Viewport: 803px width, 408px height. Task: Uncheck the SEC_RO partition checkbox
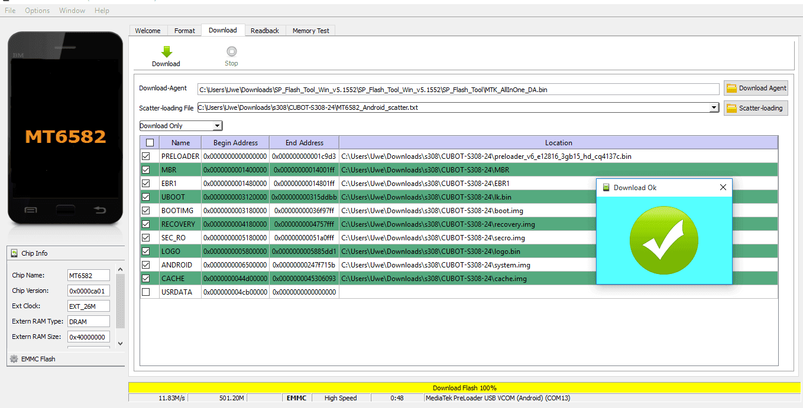point(146,238)
